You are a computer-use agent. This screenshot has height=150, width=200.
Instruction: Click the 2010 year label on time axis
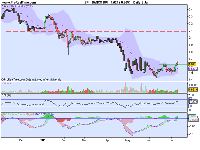tap(44, 140)
